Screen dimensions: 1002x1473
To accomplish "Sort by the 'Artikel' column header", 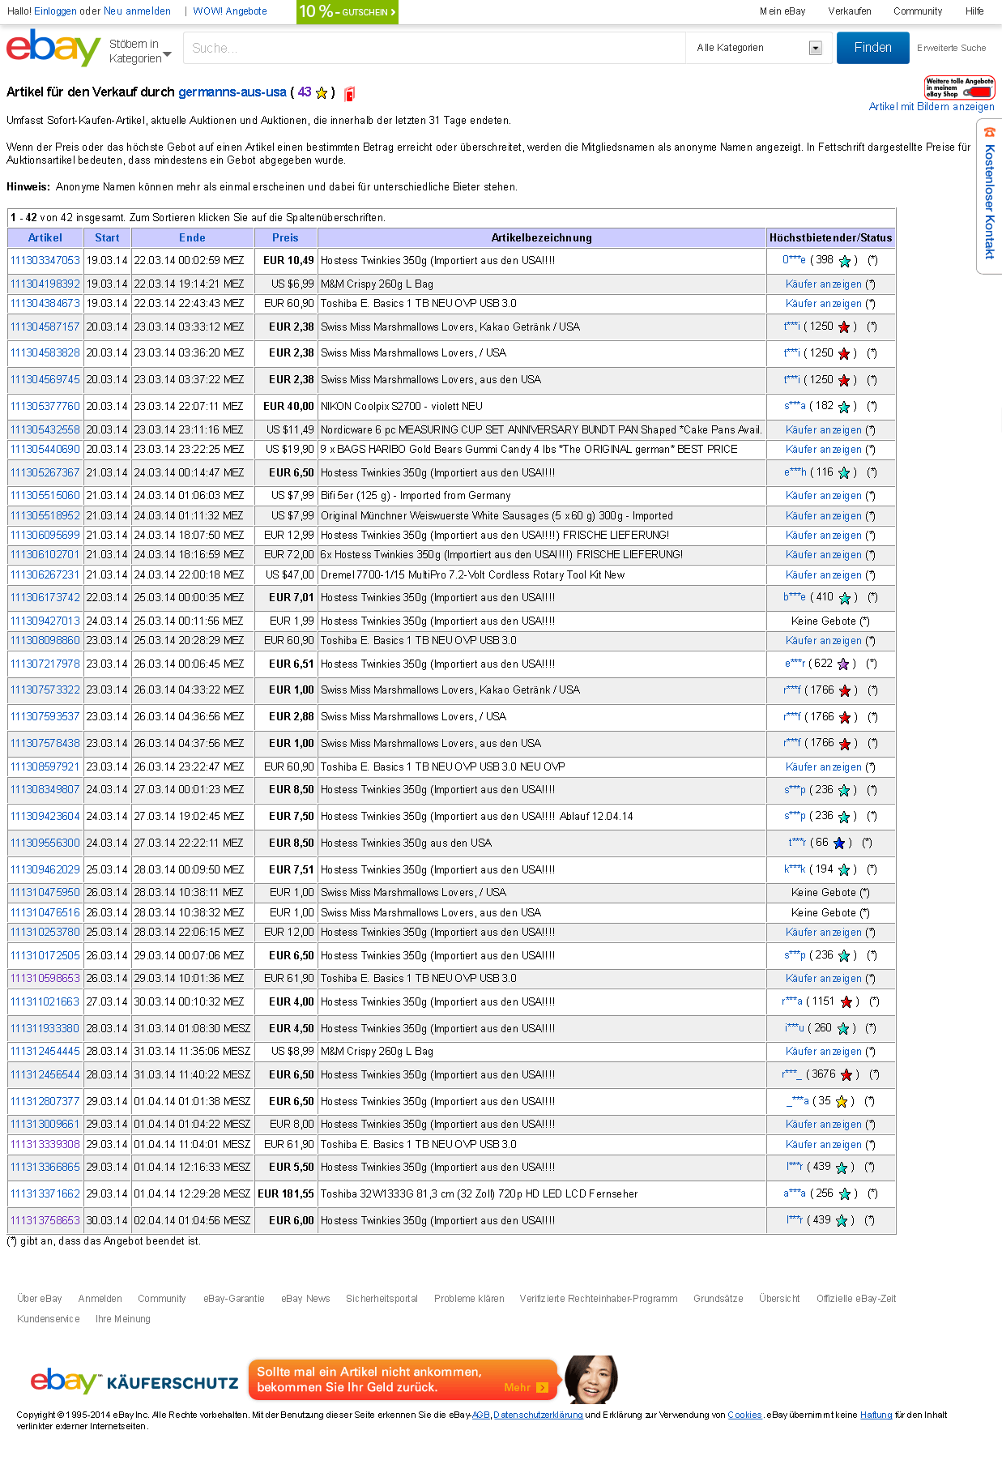I will pyautogui.click(x=45, y=238).
